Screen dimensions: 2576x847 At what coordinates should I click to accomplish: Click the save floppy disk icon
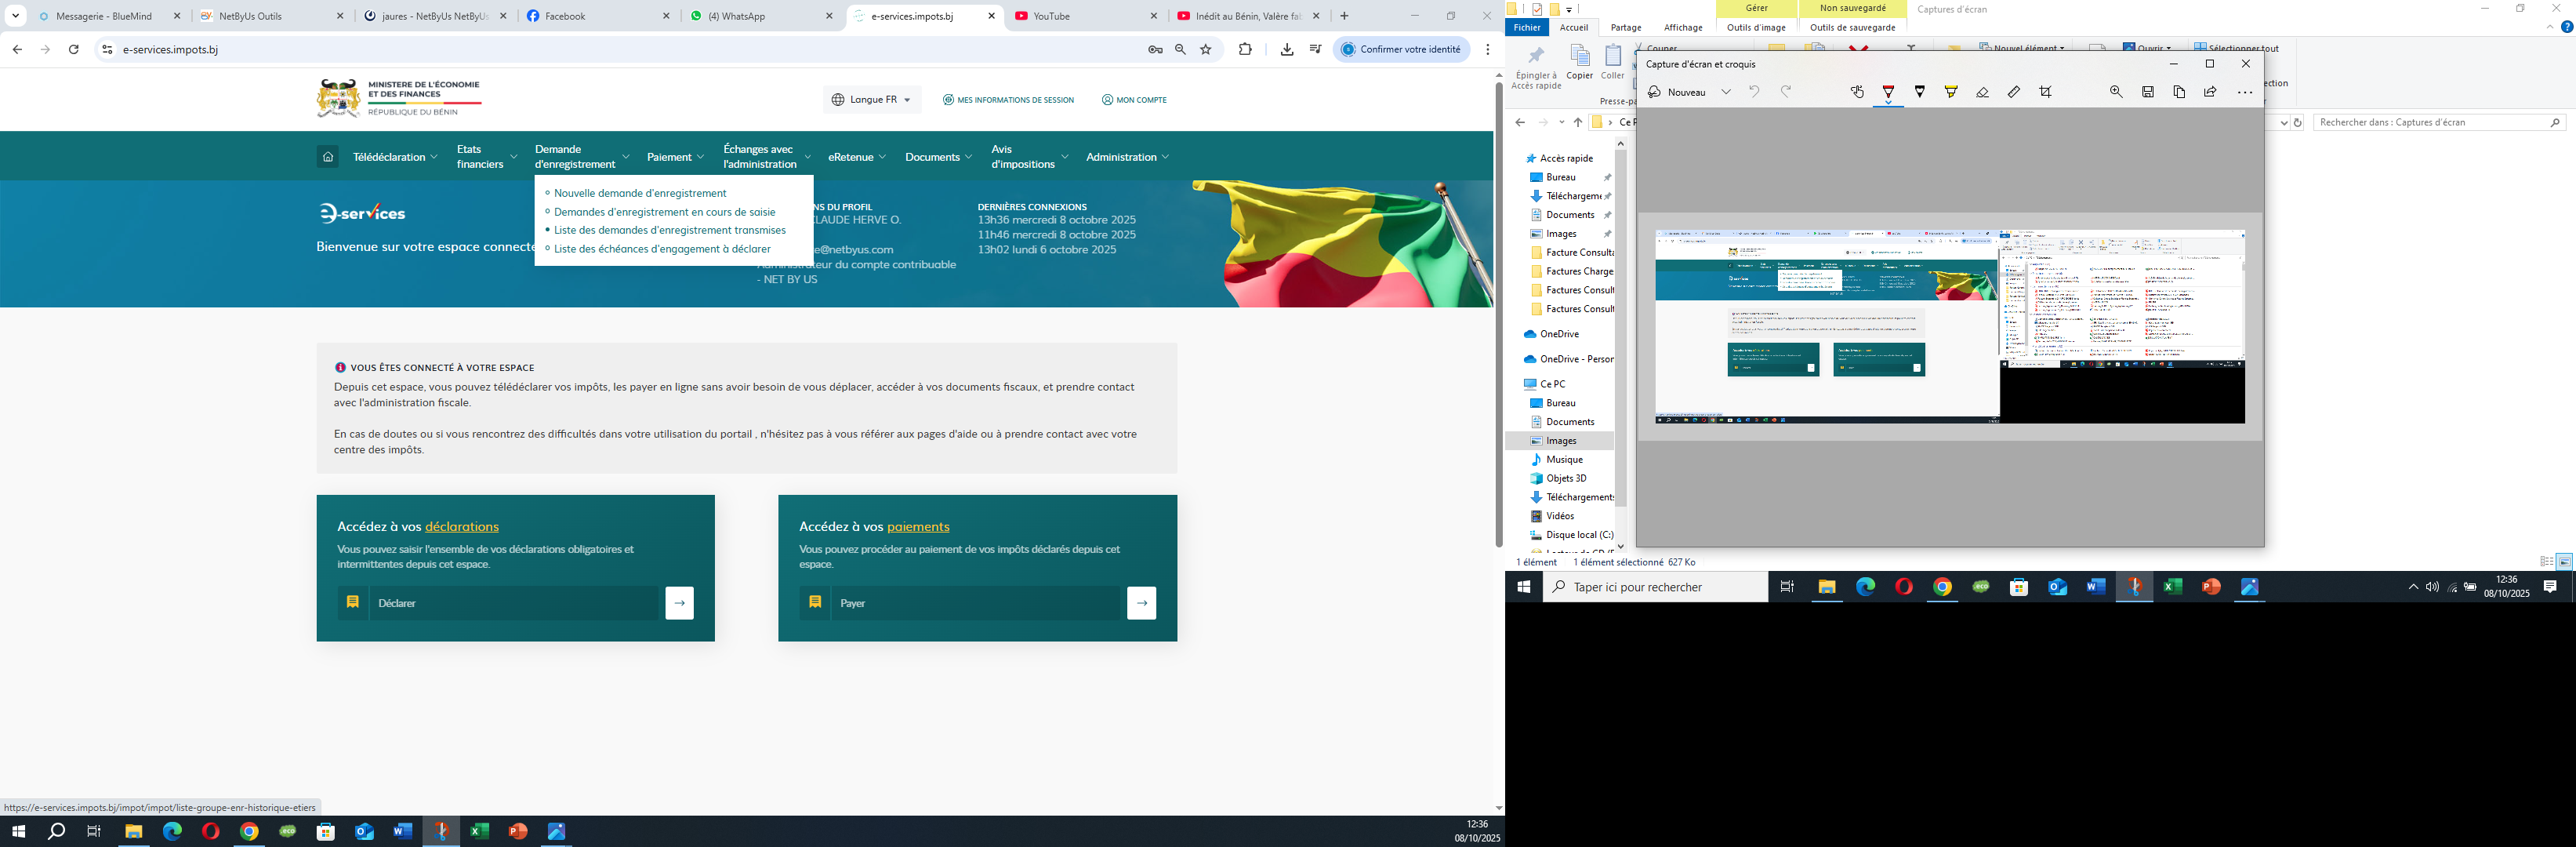point(2148,92)
